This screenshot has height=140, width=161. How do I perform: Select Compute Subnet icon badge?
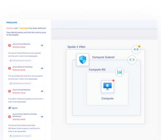point(132,60)
